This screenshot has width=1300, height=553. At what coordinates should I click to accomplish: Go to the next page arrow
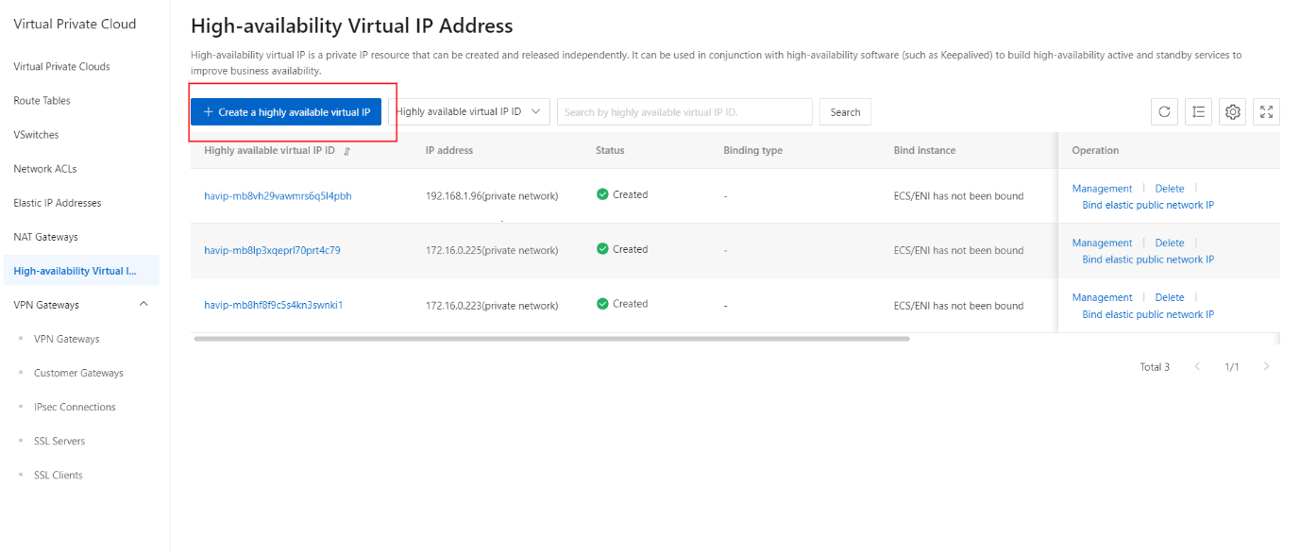(1266, 366)
